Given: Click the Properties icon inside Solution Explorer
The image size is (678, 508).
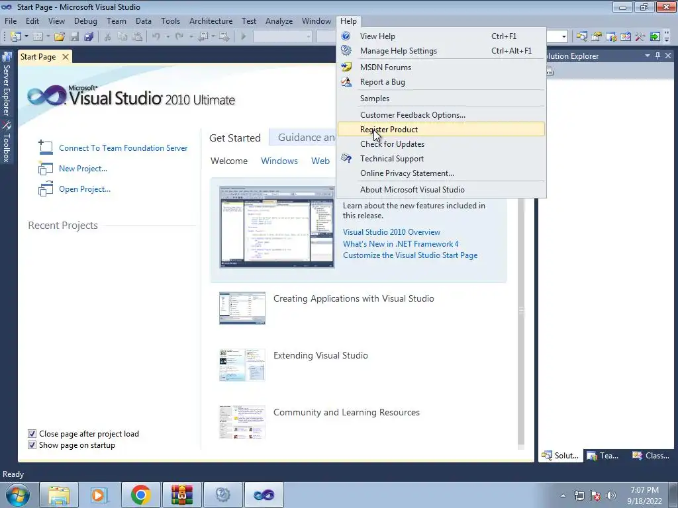Looking at the screenshot, I should [x=550, y=71].
